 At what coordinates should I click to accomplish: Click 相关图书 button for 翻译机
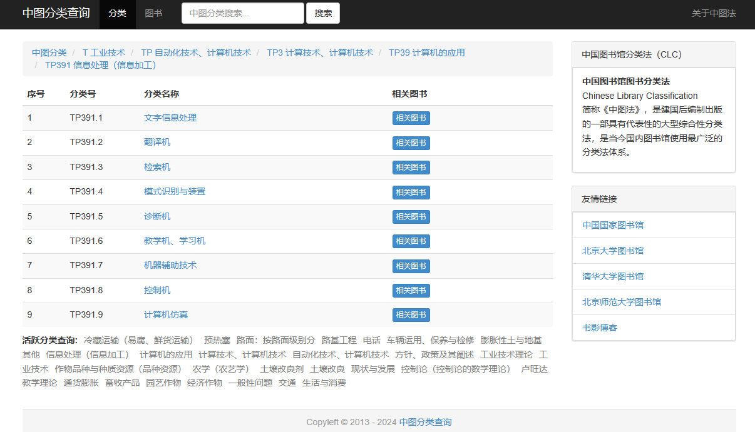(411, 143)
